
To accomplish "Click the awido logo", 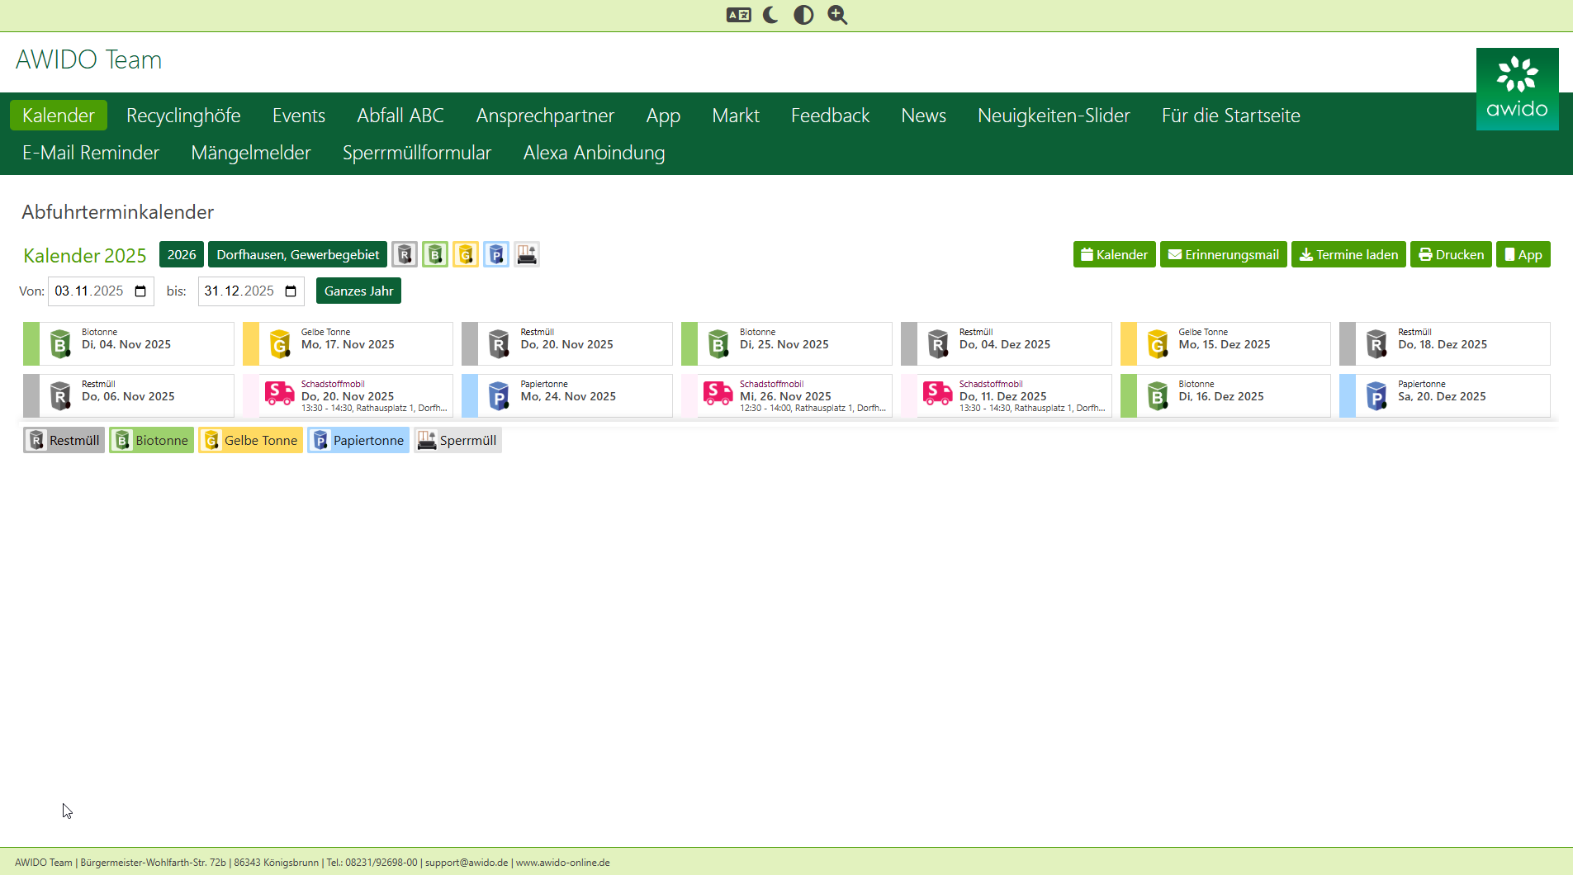I will click(1517, 89).
